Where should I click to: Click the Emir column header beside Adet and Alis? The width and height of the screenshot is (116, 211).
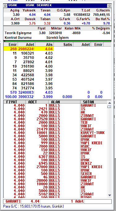tap(11, 45)
